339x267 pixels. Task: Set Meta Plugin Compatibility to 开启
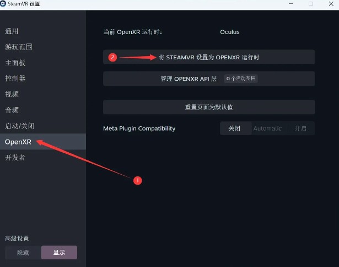(301, 129)
